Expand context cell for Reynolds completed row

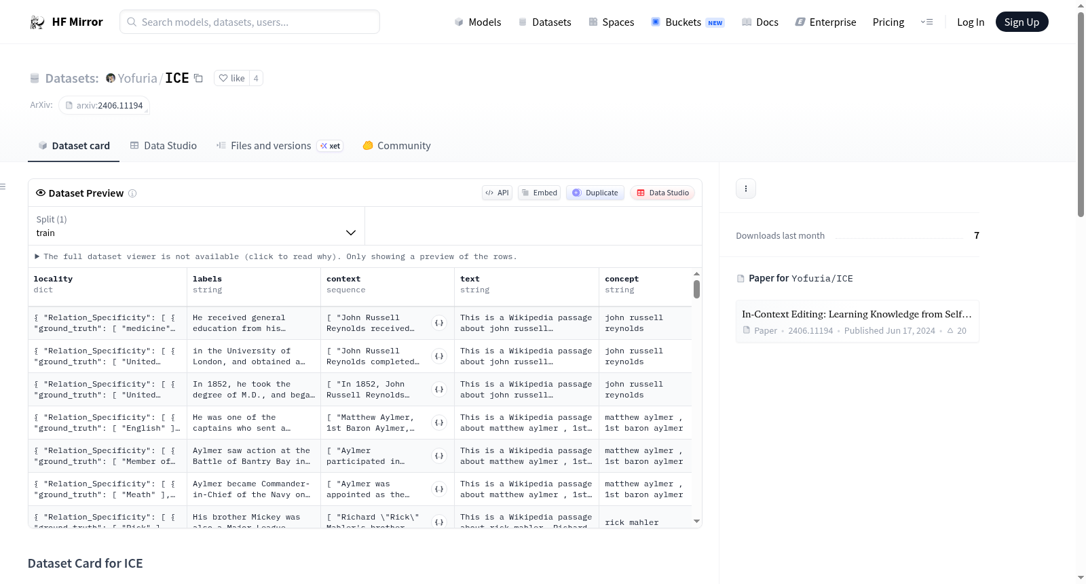click(439, 356)
